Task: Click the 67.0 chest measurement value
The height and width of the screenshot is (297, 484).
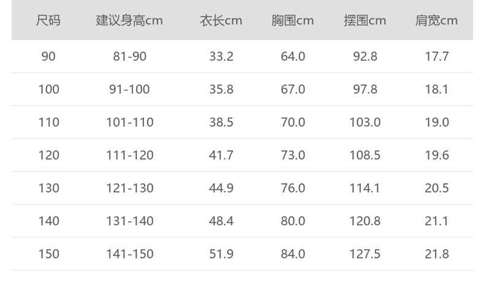Action: (x=292, y=89)
